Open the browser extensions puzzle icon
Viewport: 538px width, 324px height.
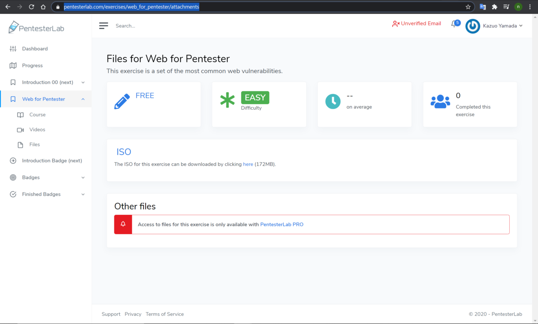click(x=495, y=7)
